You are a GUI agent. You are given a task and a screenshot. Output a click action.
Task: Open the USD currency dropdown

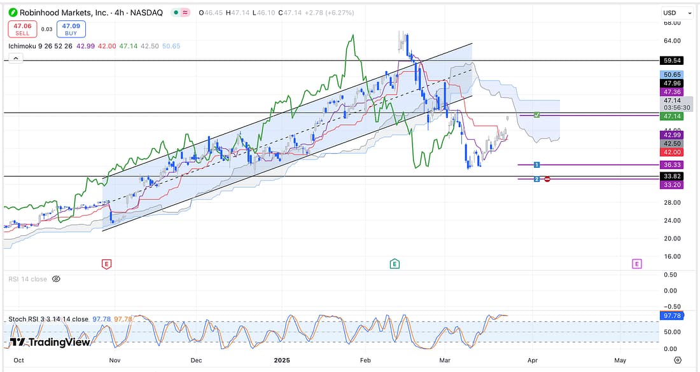tap(677, 13)
